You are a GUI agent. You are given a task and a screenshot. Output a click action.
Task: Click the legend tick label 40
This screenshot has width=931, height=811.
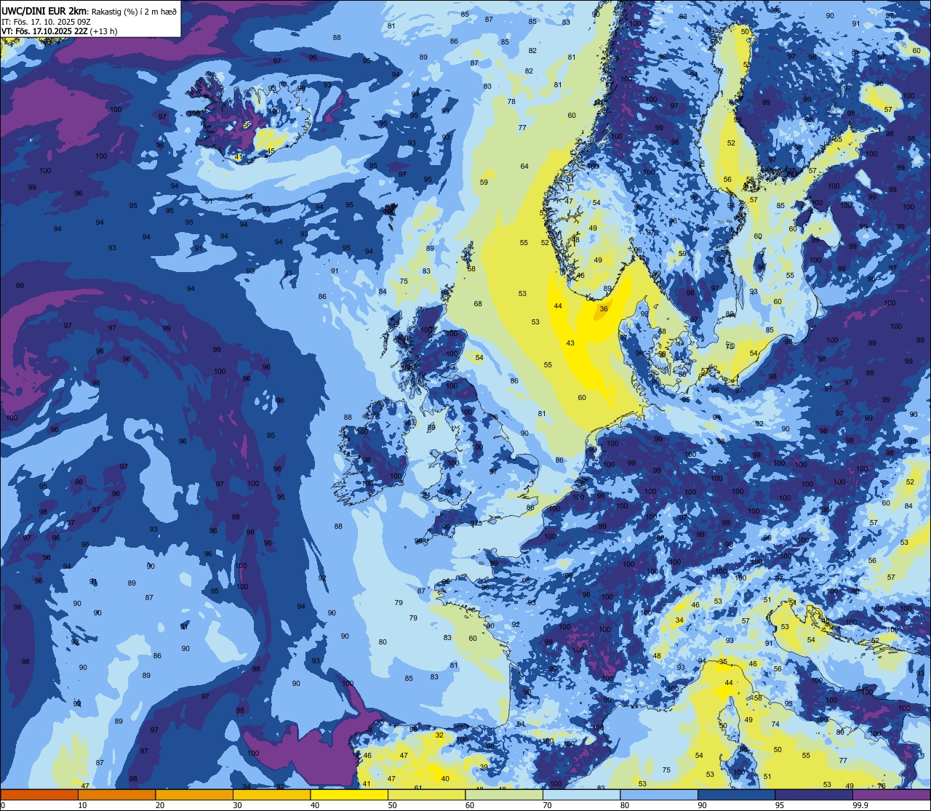coord(315,805)
